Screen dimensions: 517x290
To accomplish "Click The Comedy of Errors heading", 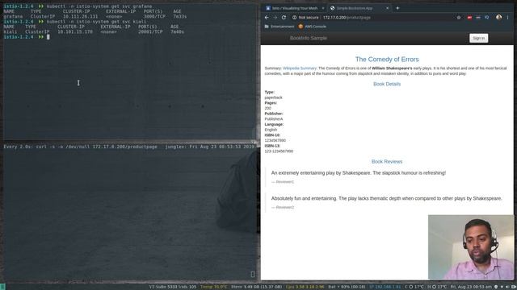I will 387,59.
